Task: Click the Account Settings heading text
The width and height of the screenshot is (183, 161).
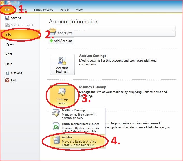Action: point(93,56)
